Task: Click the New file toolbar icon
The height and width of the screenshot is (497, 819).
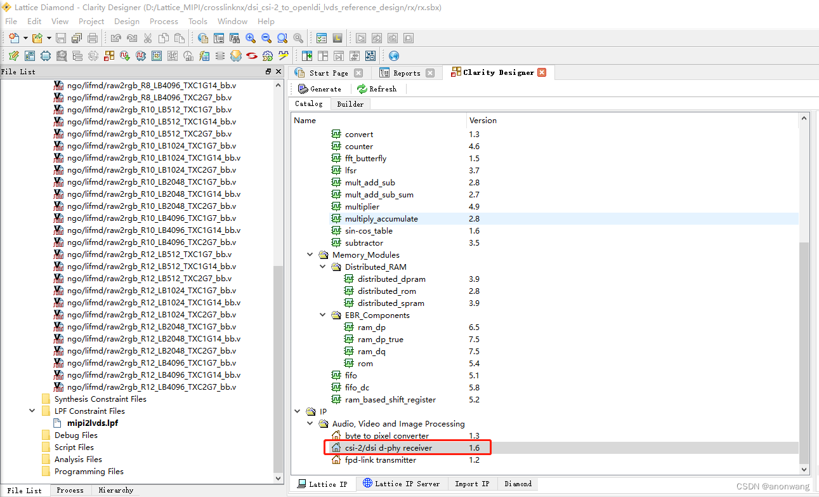Action: pyautogui.click(x=13, y=38)
